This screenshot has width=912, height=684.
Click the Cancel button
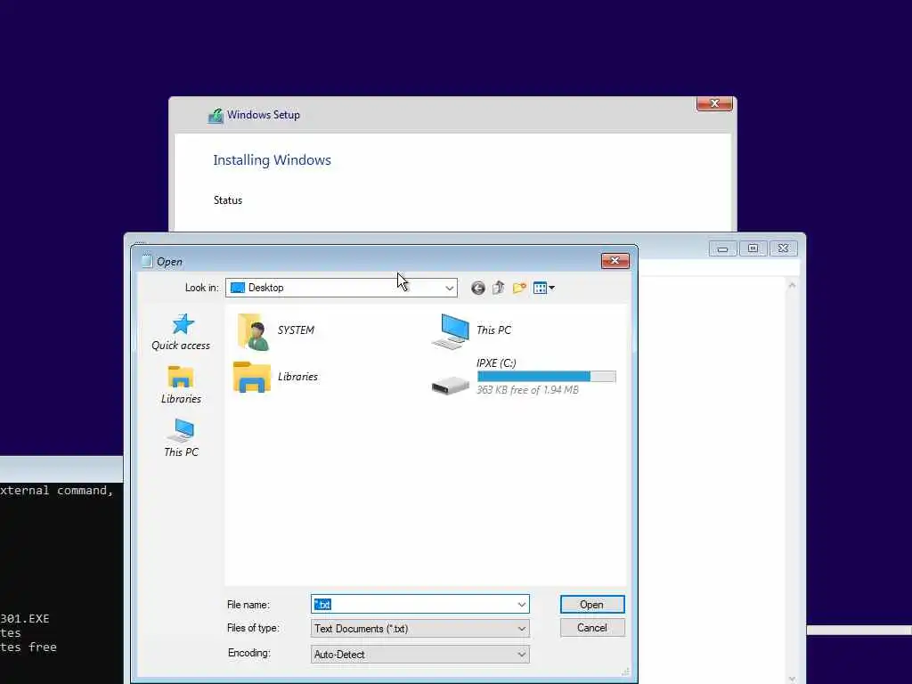click(592, 628)
